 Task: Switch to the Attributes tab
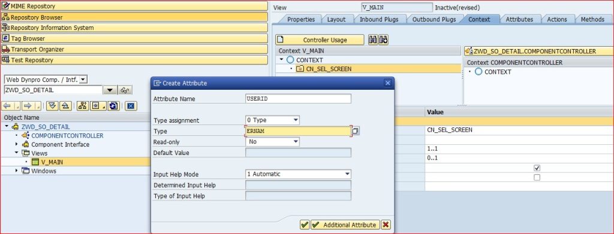pyautogui.click(x=519, y=19)
